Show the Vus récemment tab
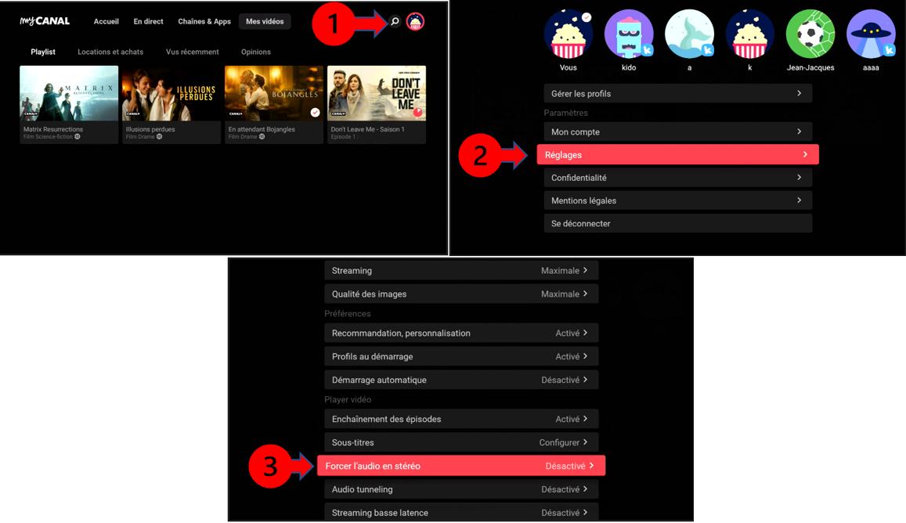 point(193,52)
